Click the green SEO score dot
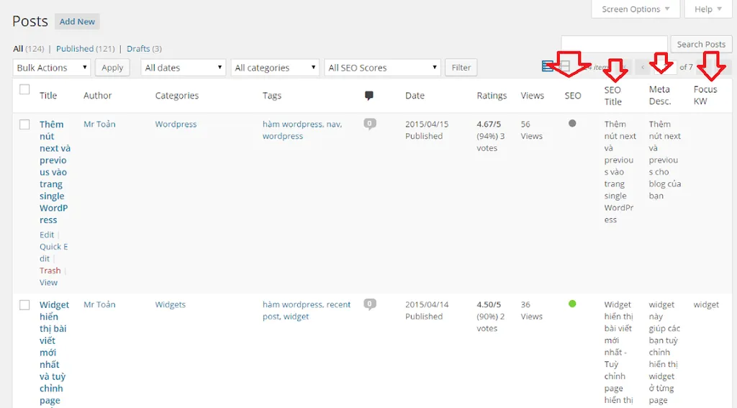The image size is (737, 408). 572,304
